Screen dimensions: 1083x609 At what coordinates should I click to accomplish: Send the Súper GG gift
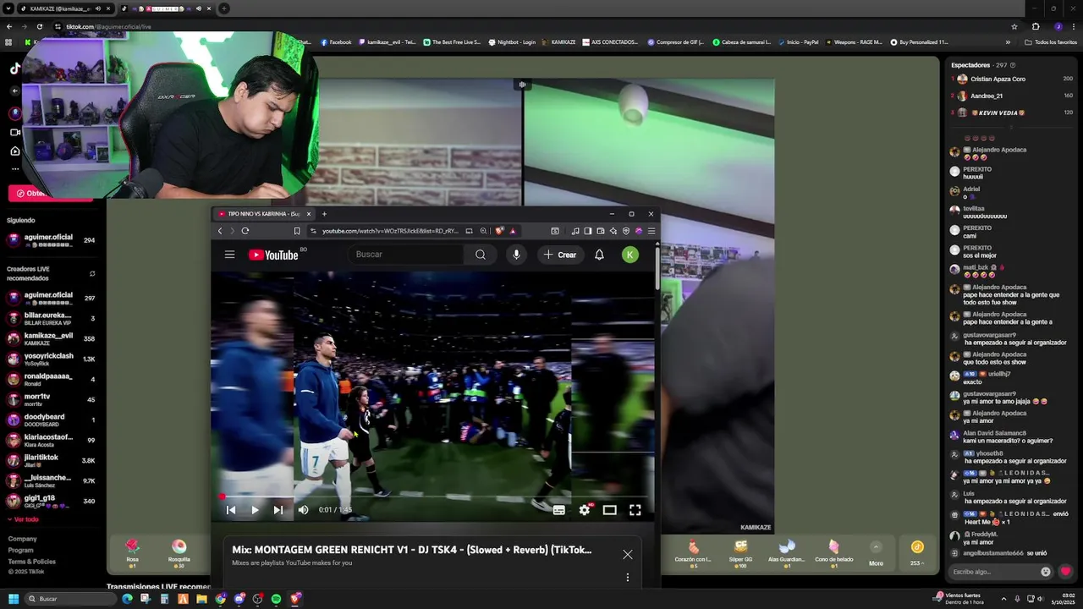[741, 552]
